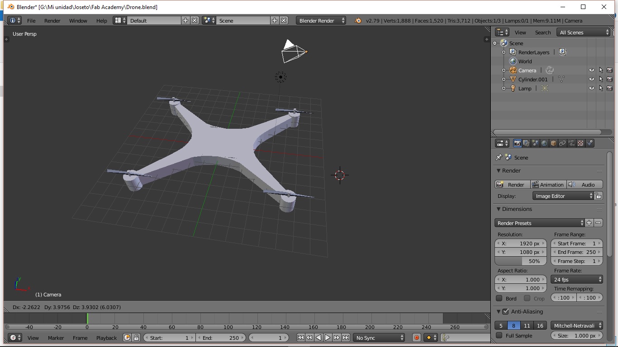Click the 50% resolution percentage slider
This screenshot has height=347, width=618.
click(x=521, y=261)
